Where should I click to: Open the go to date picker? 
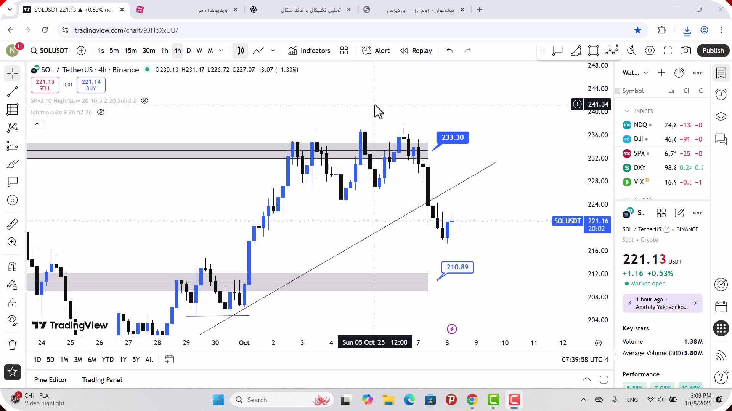click(169, 360)
